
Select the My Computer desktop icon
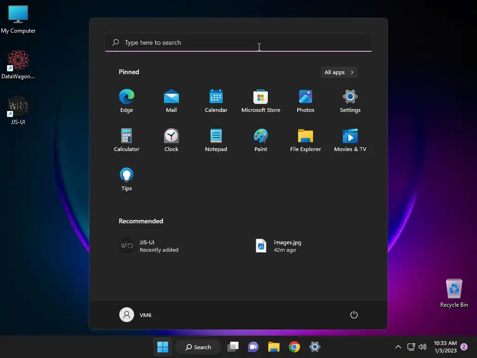click(x=18, y=20)
